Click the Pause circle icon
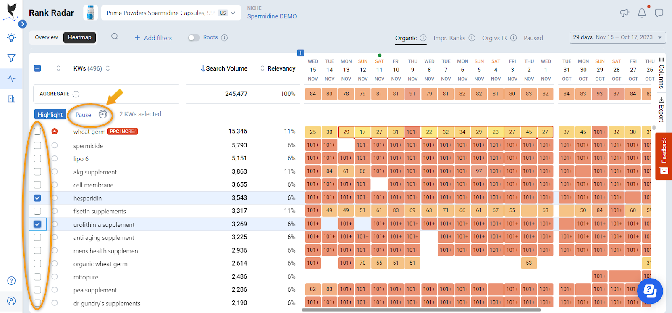This screenshot has width=672, height=313. (103, 114)
